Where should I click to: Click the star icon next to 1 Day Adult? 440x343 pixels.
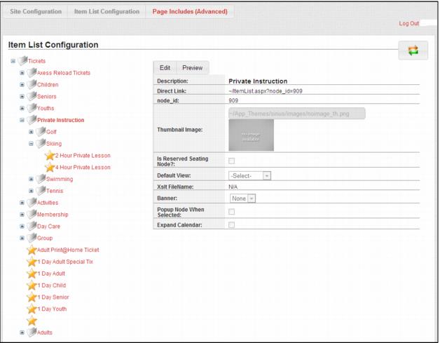(32, 274)
